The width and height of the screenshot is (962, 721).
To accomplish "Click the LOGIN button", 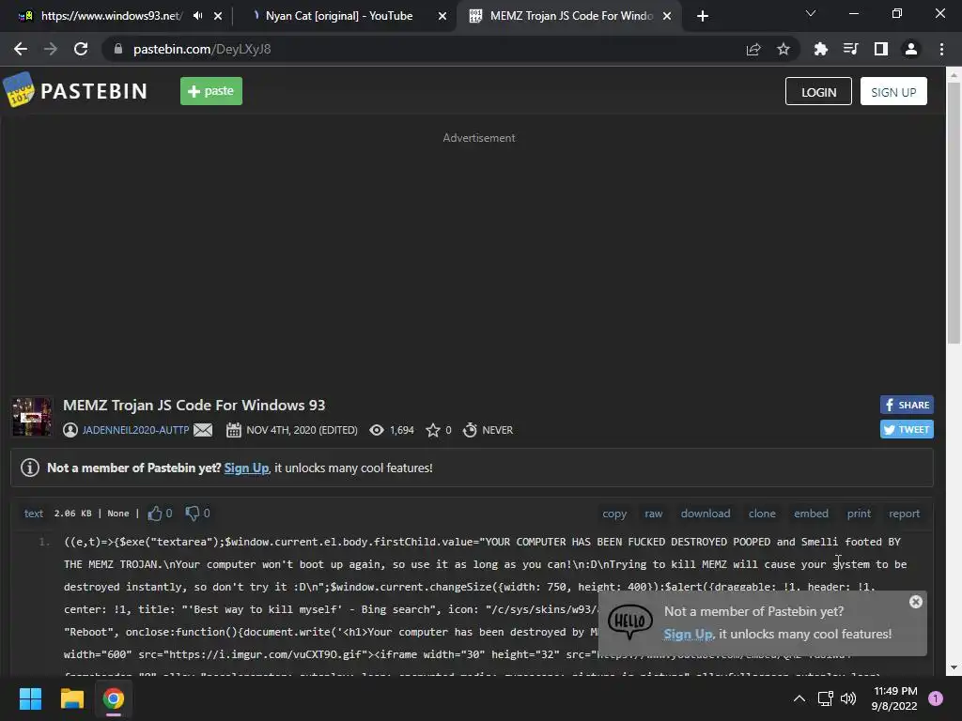I will (818, 91).
